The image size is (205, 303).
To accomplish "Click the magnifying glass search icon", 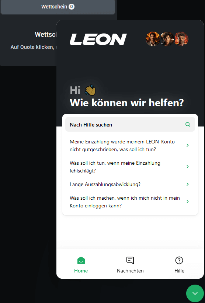I will point(188,124).
